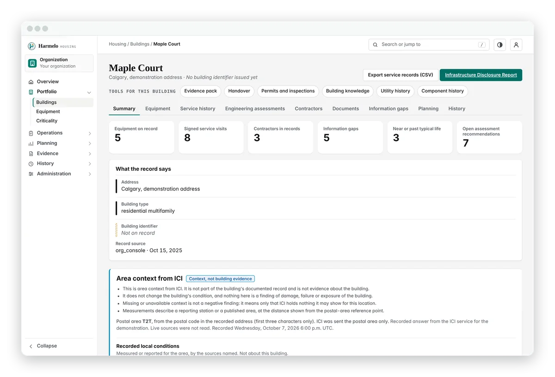
Task: Click the 'Not on record' building identifier
Action: tap(138, 233)
